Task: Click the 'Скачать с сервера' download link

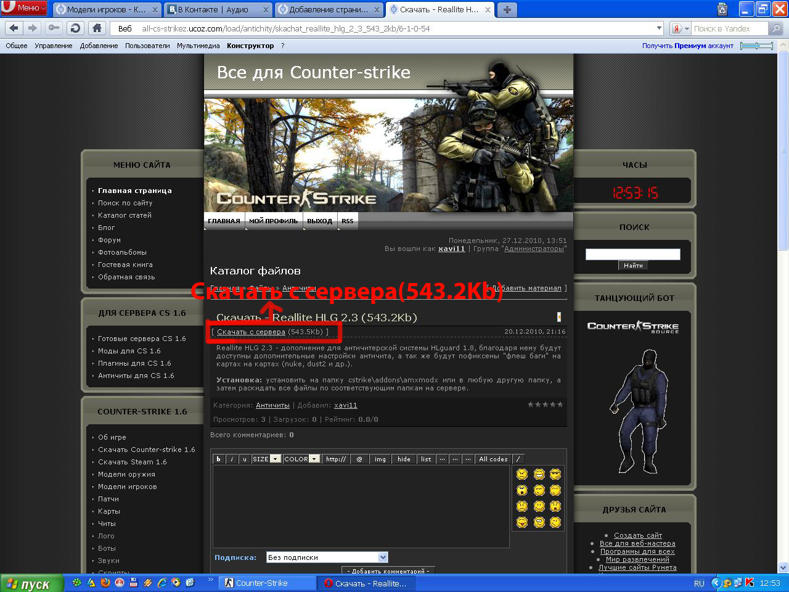Action: pyautogui.click(x=251, y=332)
